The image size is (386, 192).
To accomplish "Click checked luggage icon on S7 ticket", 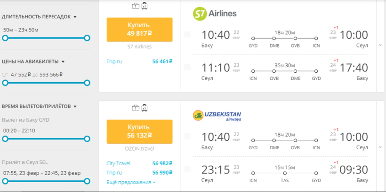I will [x=144, y=6].
